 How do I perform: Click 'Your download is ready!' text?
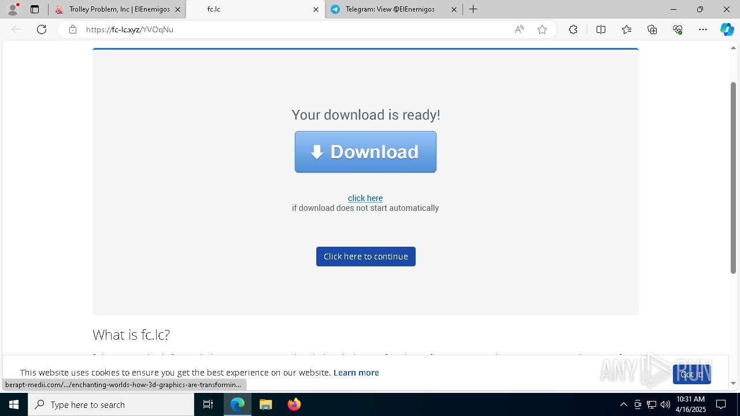click(x=366, y=114)
